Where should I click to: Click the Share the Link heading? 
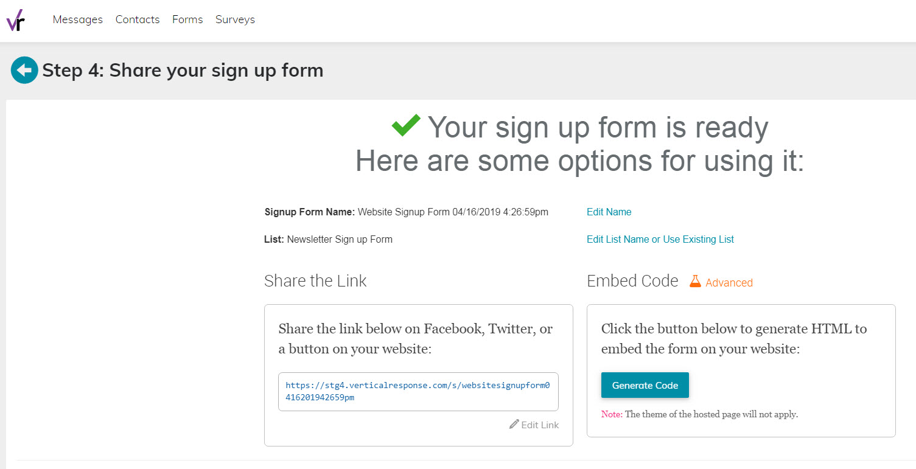(315, 280)
